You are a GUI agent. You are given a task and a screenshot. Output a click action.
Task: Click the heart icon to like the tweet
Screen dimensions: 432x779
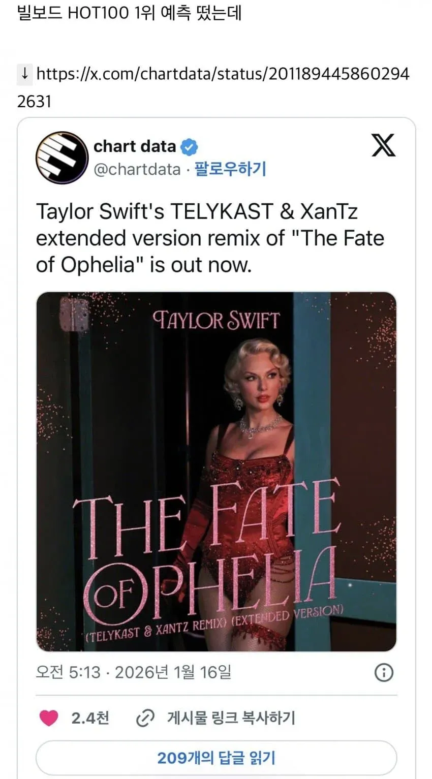(x=48, y=719)
